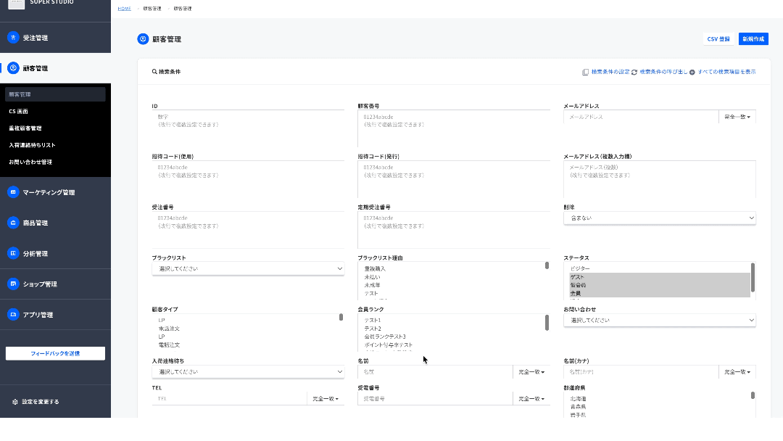
Task: Click the 検索条件の呼び出し link
Action: click(663, 72)
